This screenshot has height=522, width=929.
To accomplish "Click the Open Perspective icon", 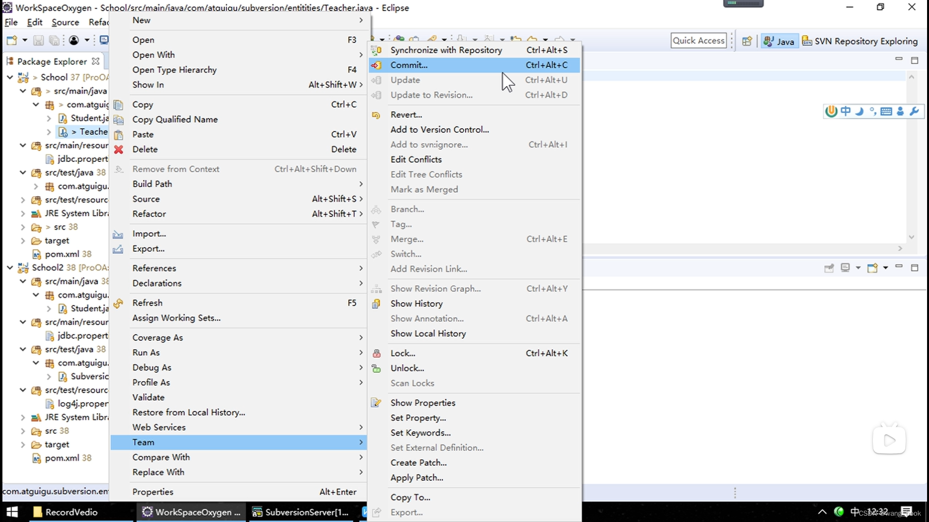I will (x=747, y=41).
